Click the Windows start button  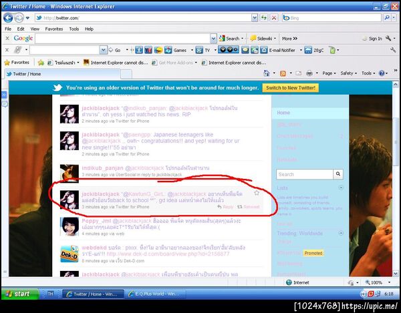pos(20,294)
